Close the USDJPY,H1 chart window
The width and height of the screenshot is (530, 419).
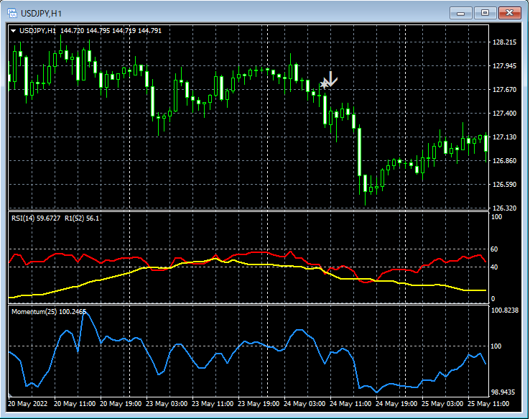(x=509, y=13)
